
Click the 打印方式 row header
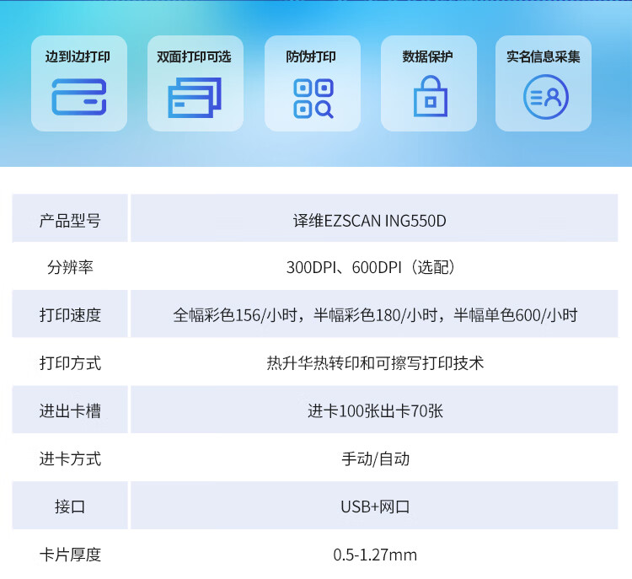coord(70,363)
